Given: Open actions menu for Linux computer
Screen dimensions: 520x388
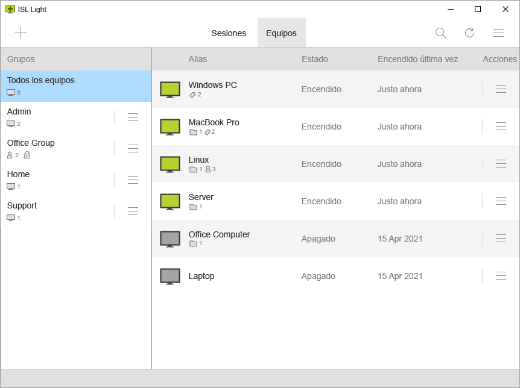Looking at the screenshot, I should click(x=501, y=164).
